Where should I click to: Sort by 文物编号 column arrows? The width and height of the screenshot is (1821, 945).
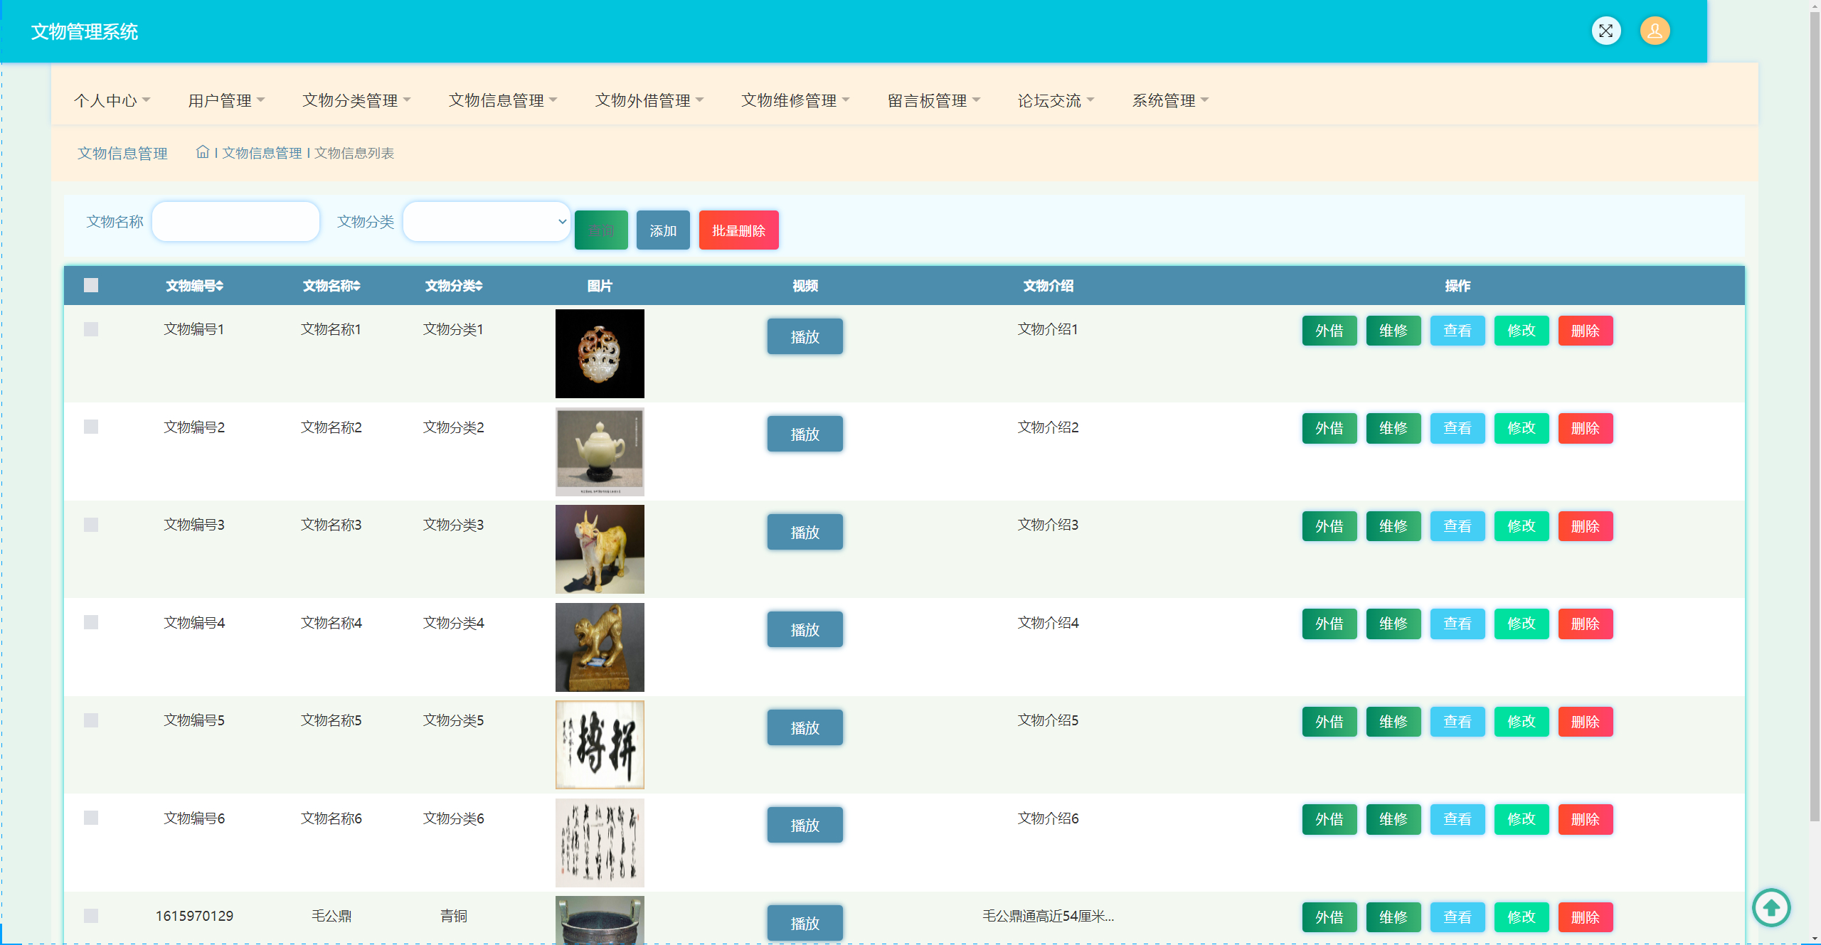220,286
